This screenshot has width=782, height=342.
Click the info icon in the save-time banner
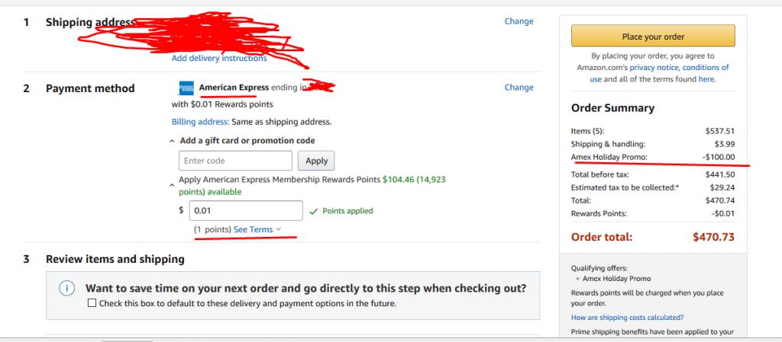point(68,289)
